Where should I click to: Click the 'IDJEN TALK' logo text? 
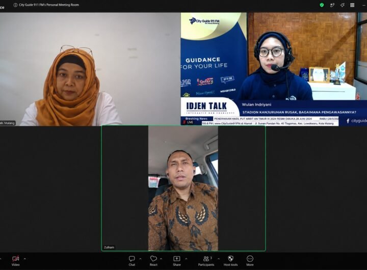[206, 106]
